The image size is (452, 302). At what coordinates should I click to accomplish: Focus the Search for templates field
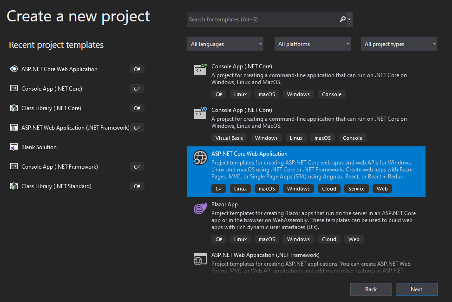[262, 20]
